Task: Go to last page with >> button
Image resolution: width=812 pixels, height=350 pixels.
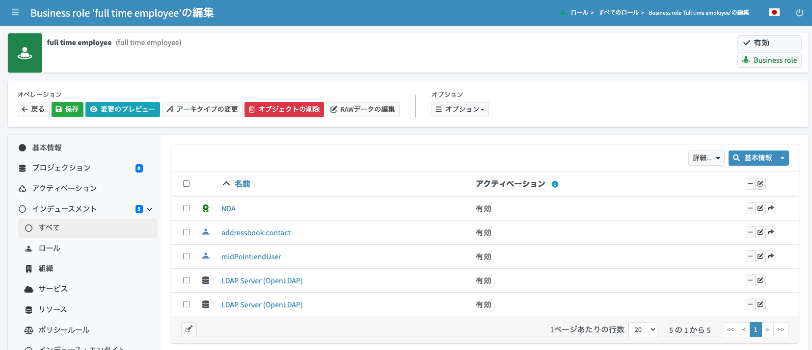Action: pos(781,329)
